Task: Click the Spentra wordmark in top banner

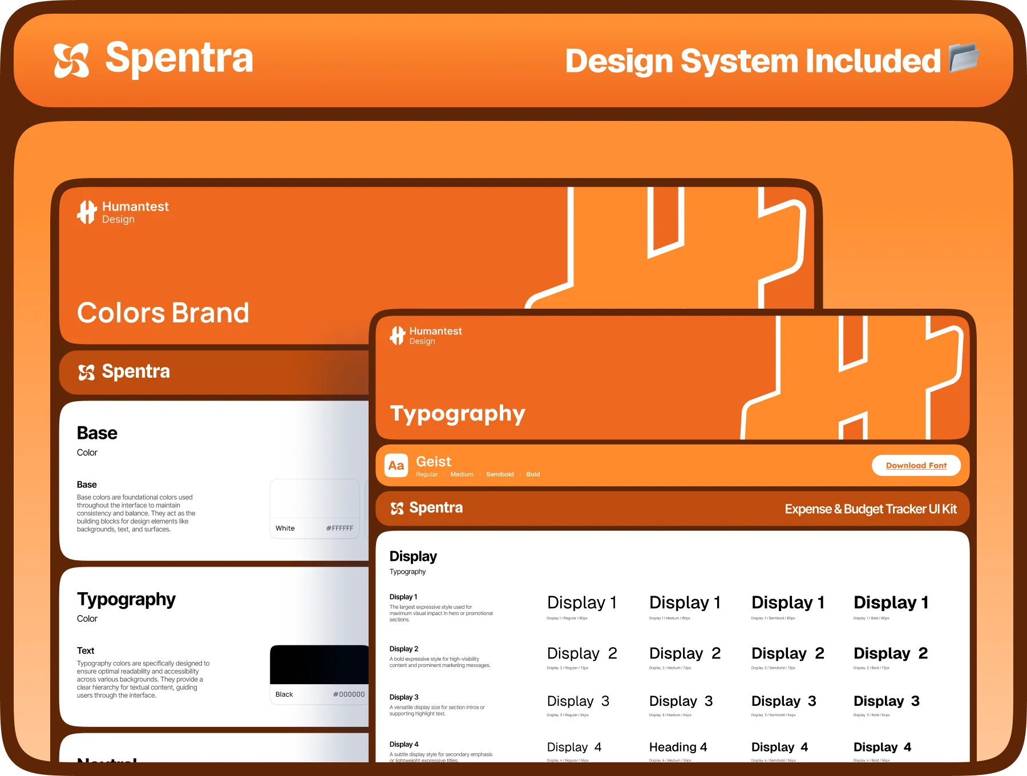Action: (179, 59)
